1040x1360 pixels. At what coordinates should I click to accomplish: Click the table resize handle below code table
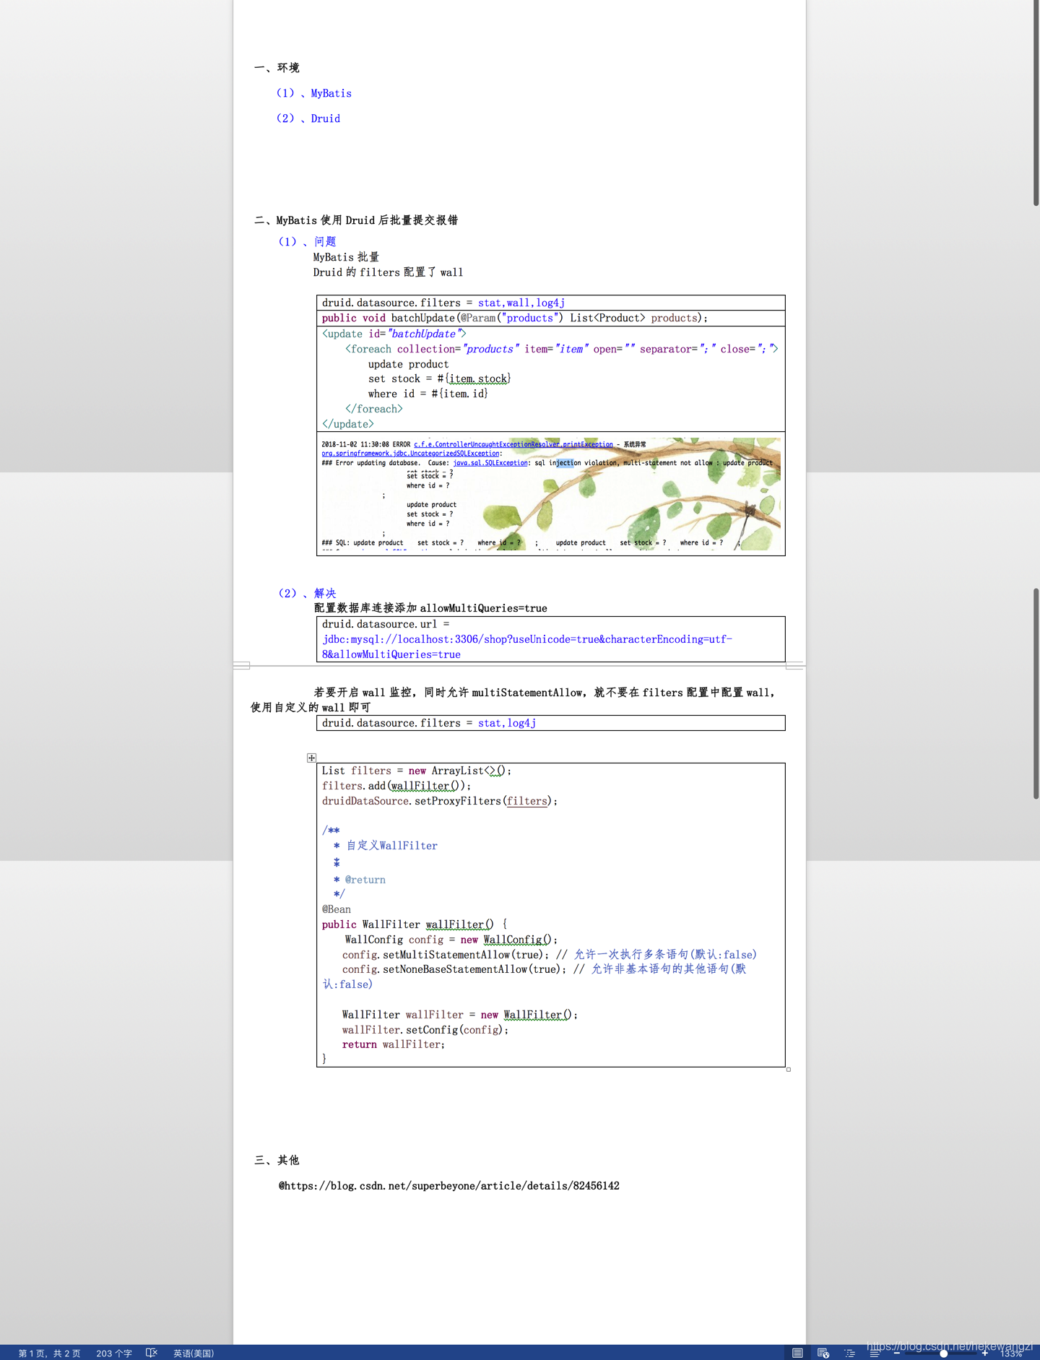[789, 1070]
